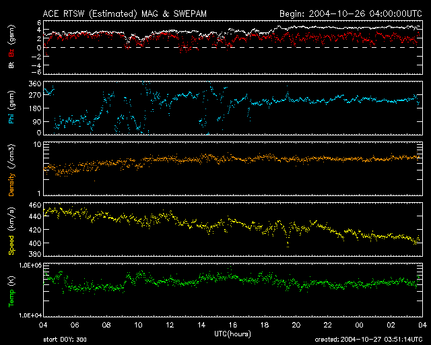Click the '-2' tick label on the Bt Bz axis
This screenshot has width=431, height=345.
36,57
